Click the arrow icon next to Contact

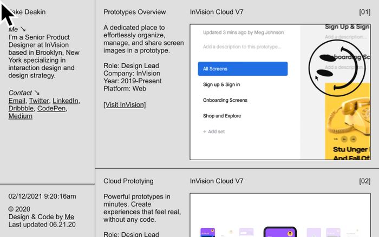(x=37, y=93)
